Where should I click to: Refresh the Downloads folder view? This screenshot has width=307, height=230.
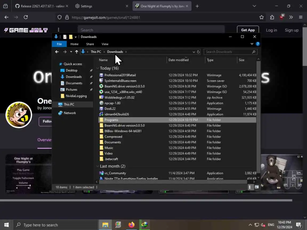(198, 52)
